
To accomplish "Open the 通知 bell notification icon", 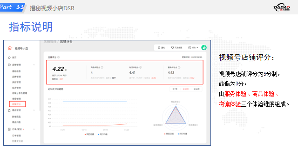I will click(159, 47).
